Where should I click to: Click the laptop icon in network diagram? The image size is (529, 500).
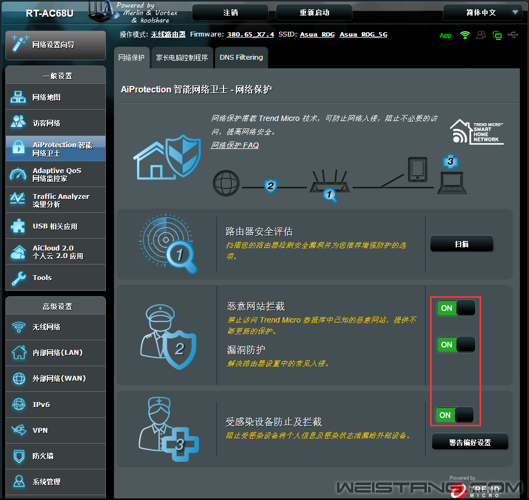tap(452, 183)
